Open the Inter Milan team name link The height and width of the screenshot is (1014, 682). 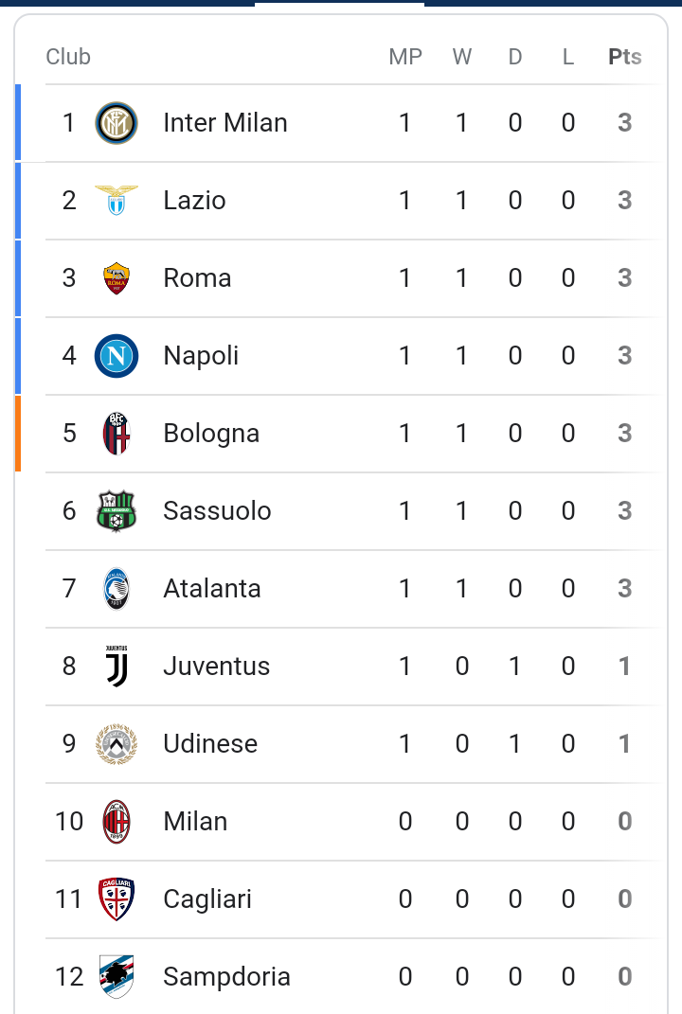click(225, 123)
